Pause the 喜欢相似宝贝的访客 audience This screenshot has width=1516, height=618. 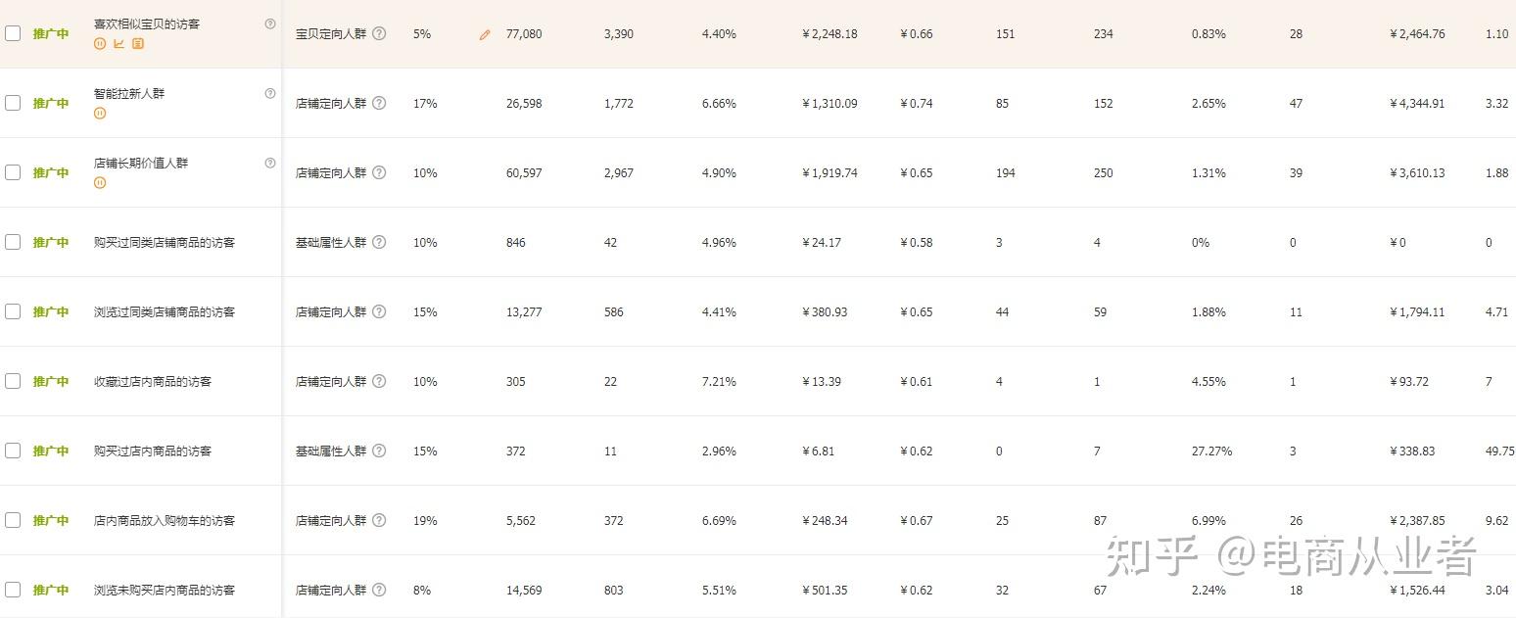point(100,44)
